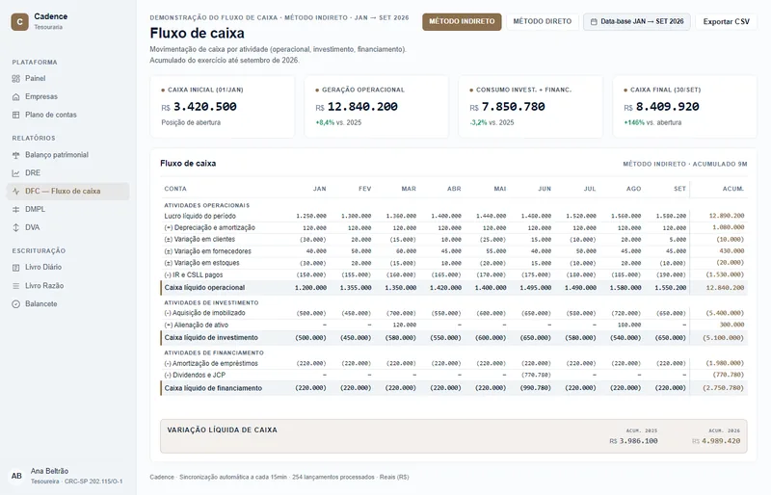Select row (-) IR e CSLL pagos
The width and height of the screenshot is (771, 495).
[x=454, y=274]
